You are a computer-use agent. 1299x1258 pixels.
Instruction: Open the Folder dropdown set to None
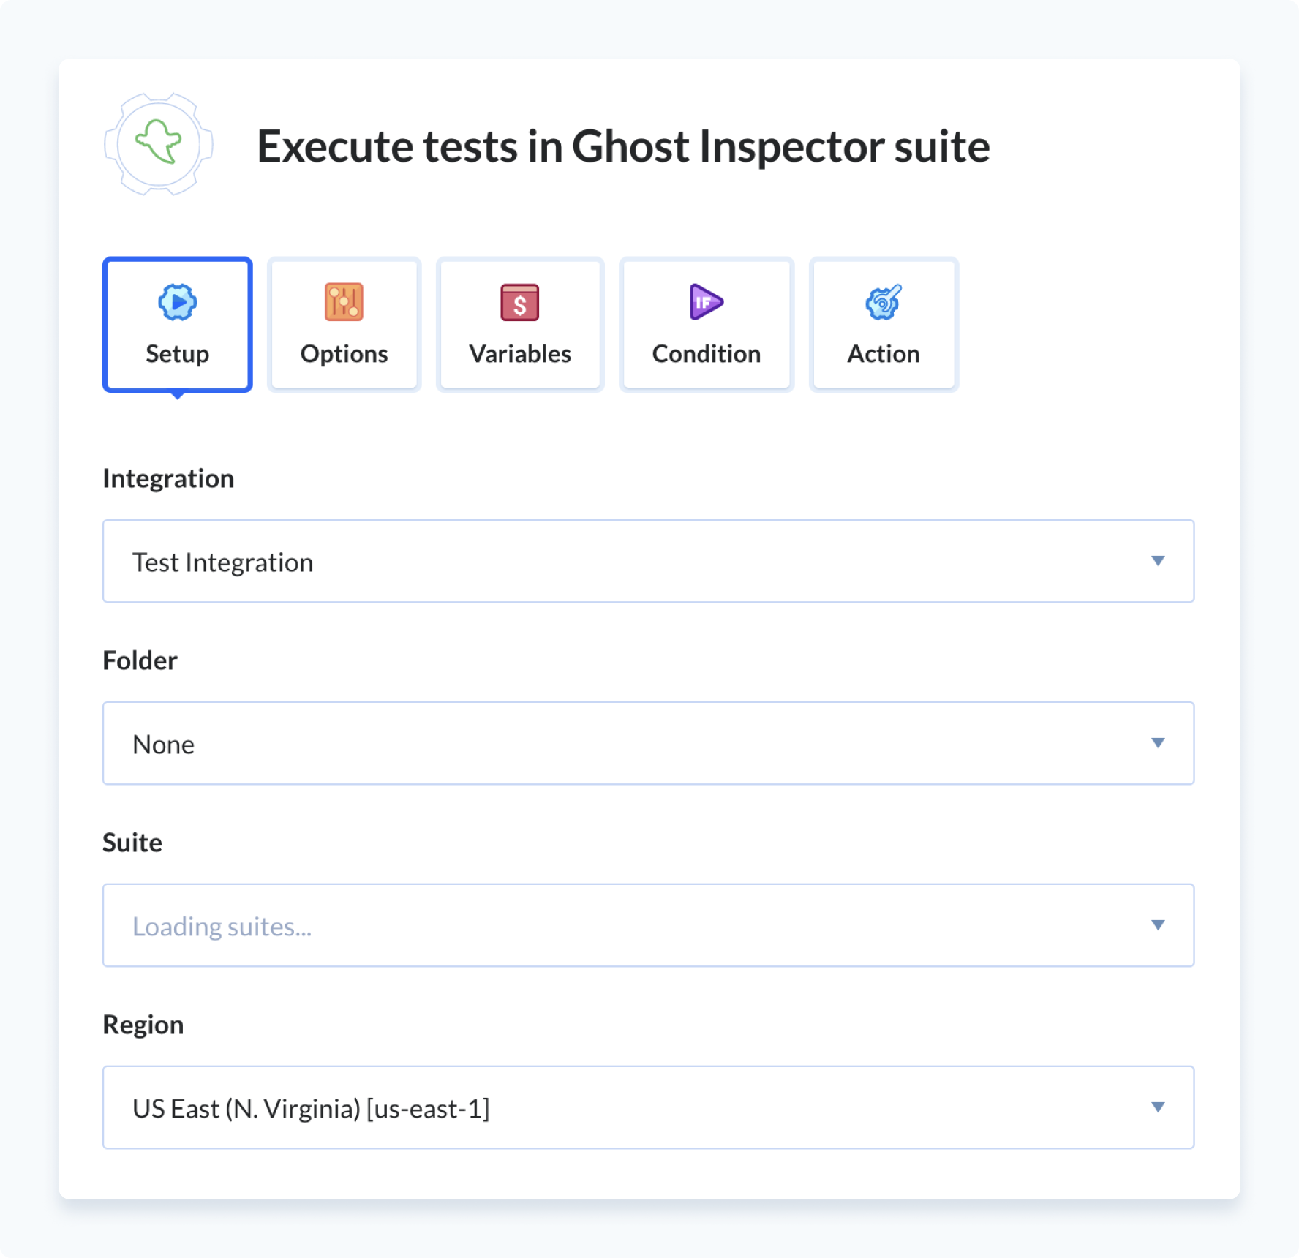pyautogui.click(x=648, y=743)
